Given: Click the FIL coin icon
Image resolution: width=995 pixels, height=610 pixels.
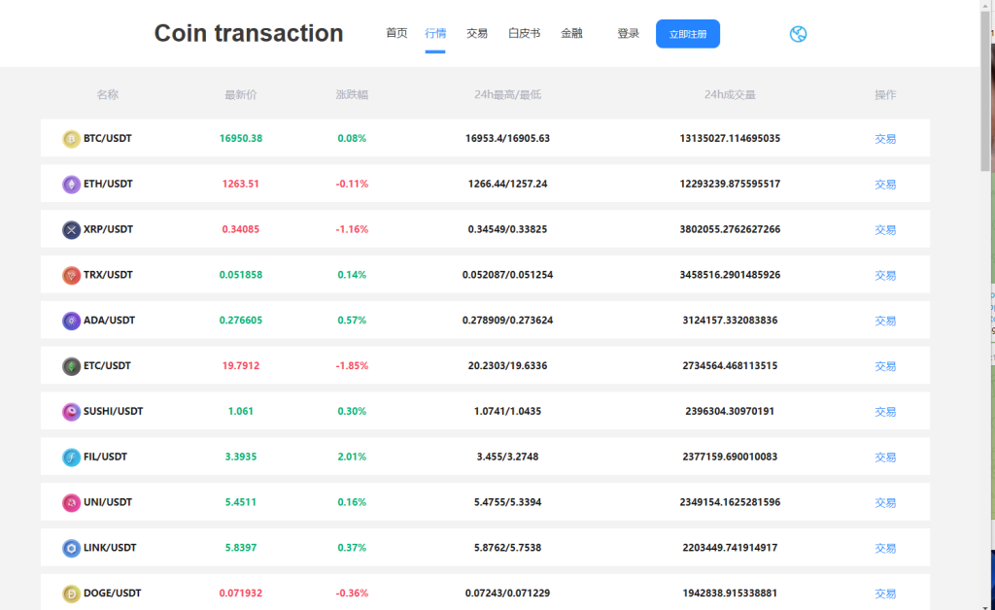Looking at the screenshot, I should (71, 457).
